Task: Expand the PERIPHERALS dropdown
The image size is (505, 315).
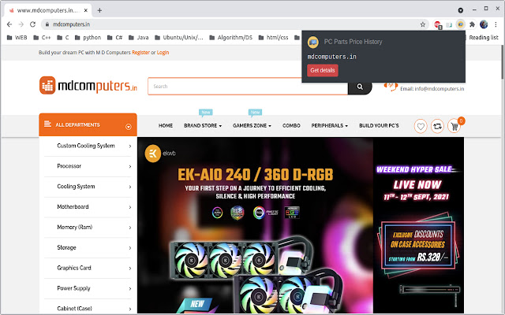Action: (x=330, y=126)
